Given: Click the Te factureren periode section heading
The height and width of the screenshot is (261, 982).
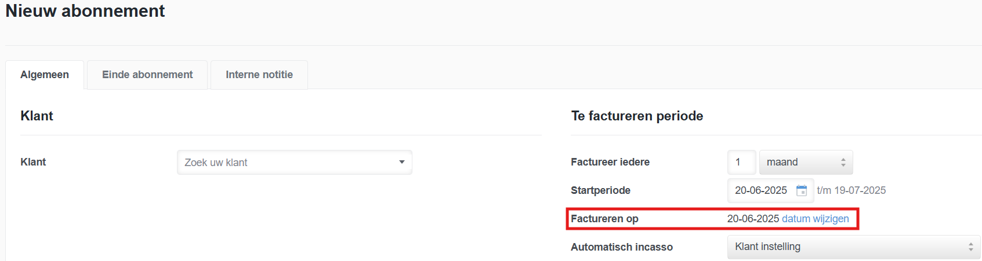Looking at the screenshot, I should (x=637, y=116).
